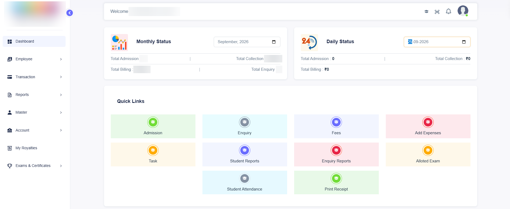Click the Student Attendance icon
This screenshot has width=510, height=209.
(x=245, y=178)
